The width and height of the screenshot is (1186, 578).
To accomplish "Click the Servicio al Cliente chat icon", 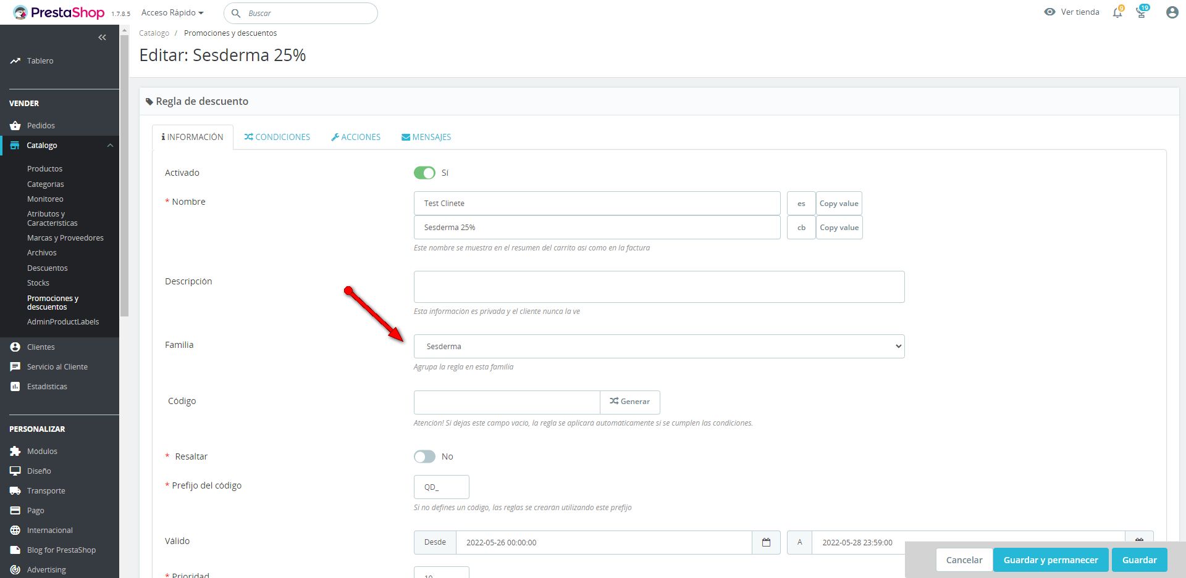I will [x=15, y=367].
